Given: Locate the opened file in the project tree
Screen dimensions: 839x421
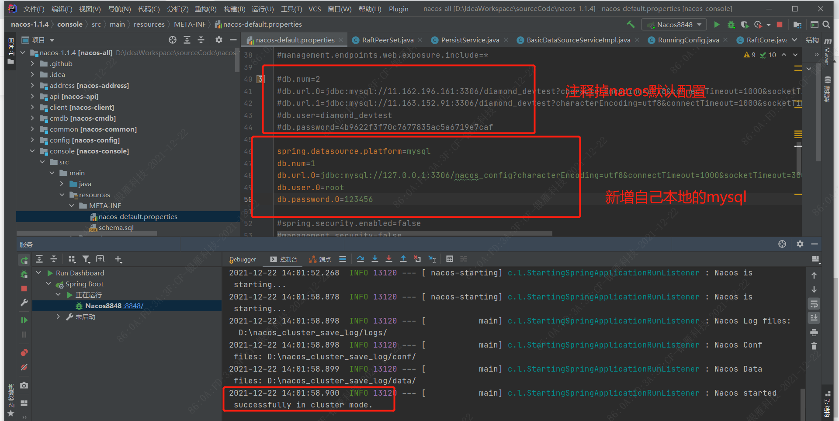Looking at the screenshot, I should click(x=173, y=40).
